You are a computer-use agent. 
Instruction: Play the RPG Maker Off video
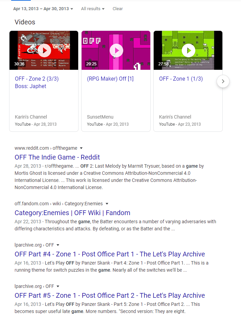(116, 50)
